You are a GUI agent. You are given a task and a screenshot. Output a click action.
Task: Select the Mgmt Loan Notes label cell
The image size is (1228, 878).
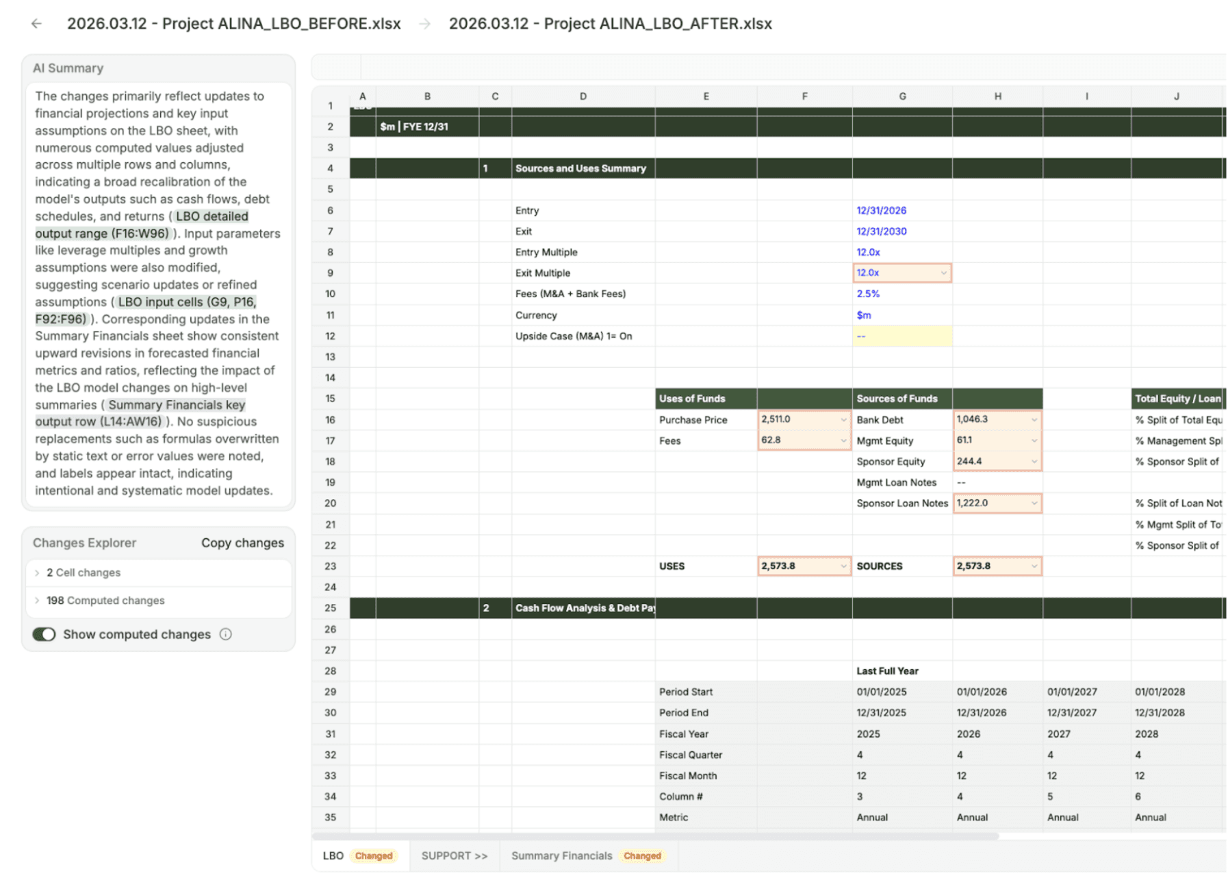pyautogui.click(x=902, y=483)
